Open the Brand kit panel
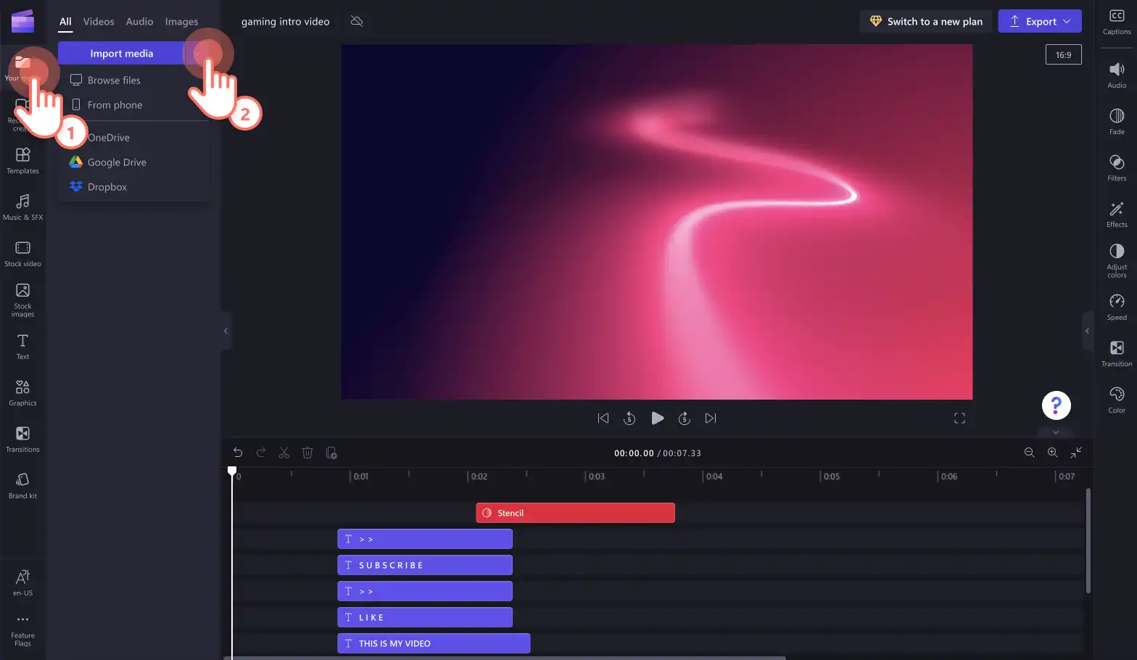This screenshot has height=660, width=1137. [22, 485]
